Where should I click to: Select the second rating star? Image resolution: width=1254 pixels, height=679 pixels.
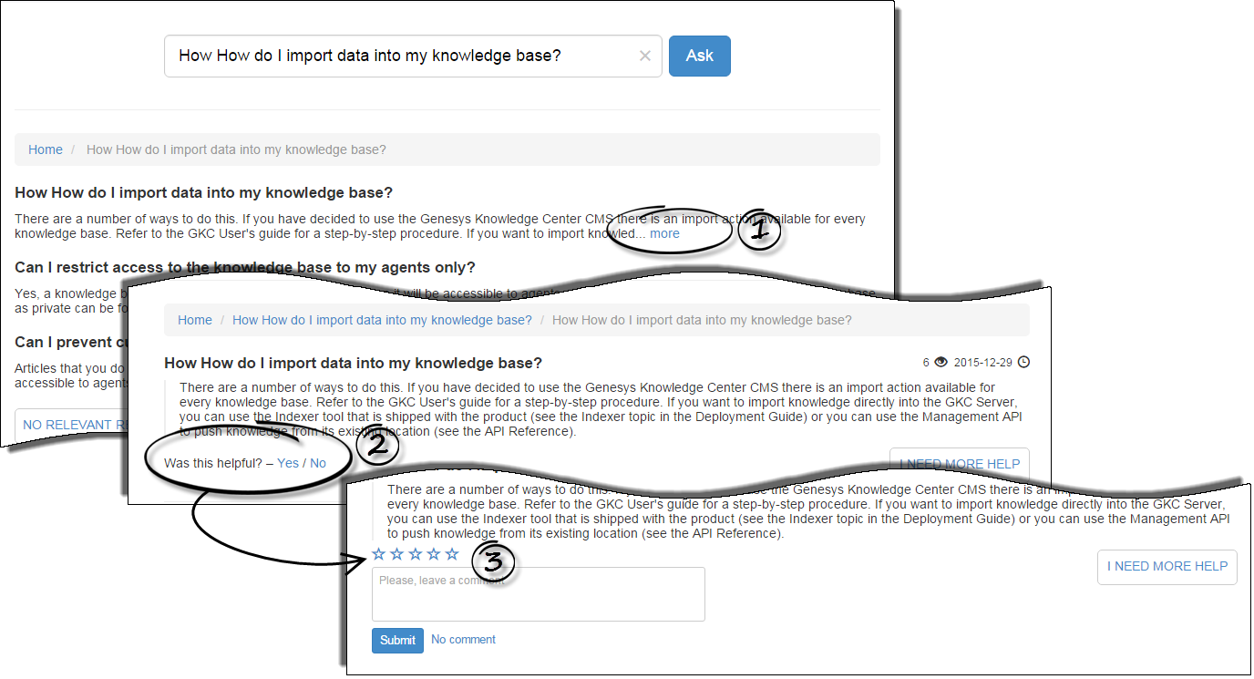(397, 554)
